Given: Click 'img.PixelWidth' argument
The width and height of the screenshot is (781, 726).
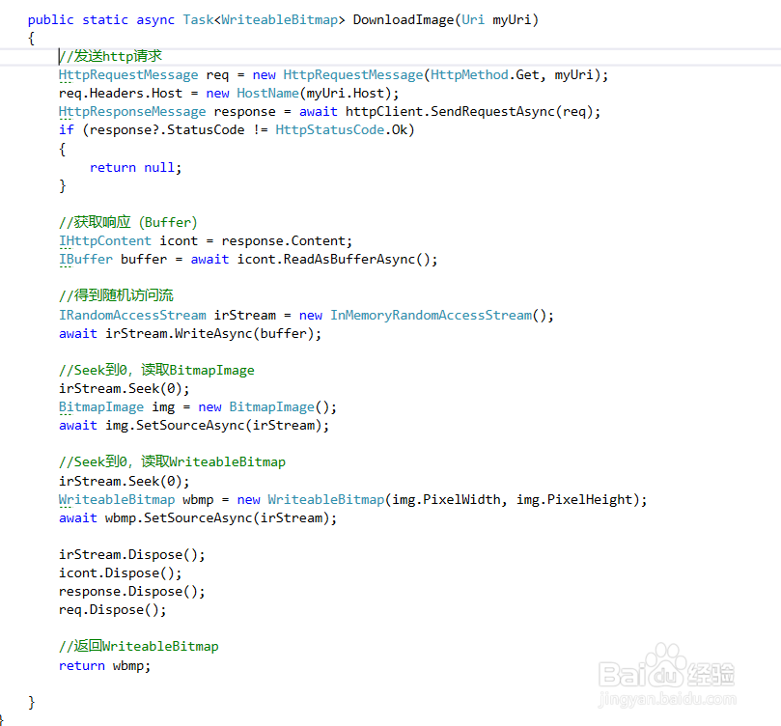Looking at the screenshot, I should 446,500.
